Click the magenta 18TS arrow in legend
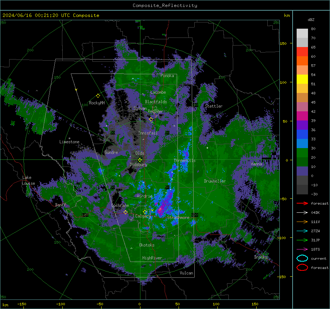Image resolution: width=330 pixels, height=309 pixels. pyautogui.click(x=302, y=249)
